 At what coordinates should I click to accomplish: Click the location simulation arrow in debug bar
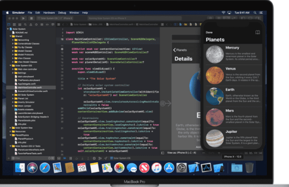tap(106, 158)
